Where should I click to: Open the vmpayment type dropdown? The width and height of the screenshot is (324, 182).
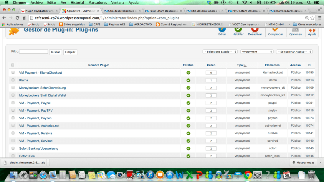[257, 52]
